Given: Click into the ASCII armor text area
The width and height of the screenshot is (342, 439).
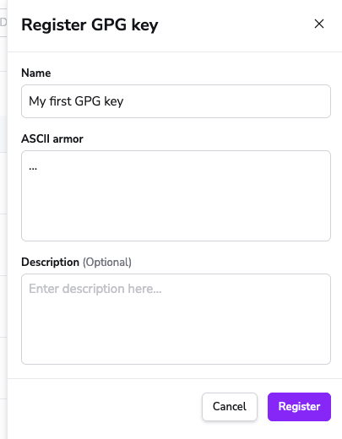Looking at the screenshot, I should (x=176, y=196).
